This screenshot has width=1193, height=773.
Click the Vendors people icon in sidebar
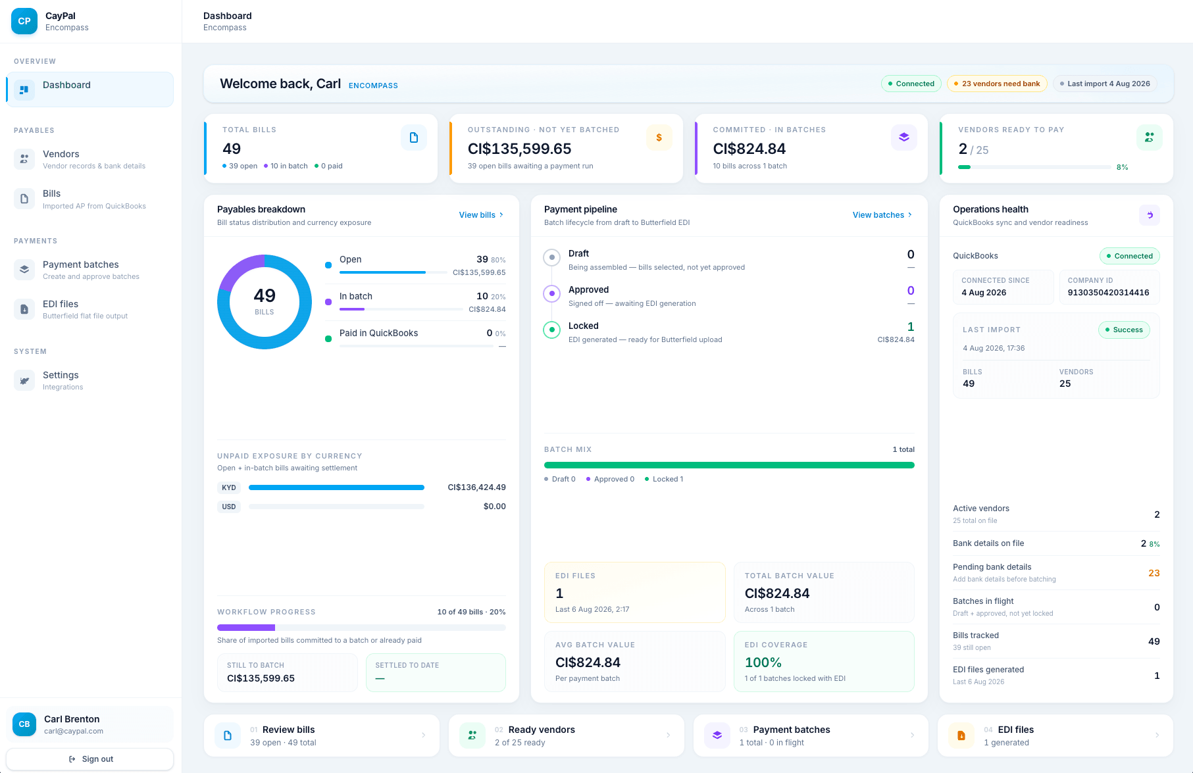(x=24, y=159)
